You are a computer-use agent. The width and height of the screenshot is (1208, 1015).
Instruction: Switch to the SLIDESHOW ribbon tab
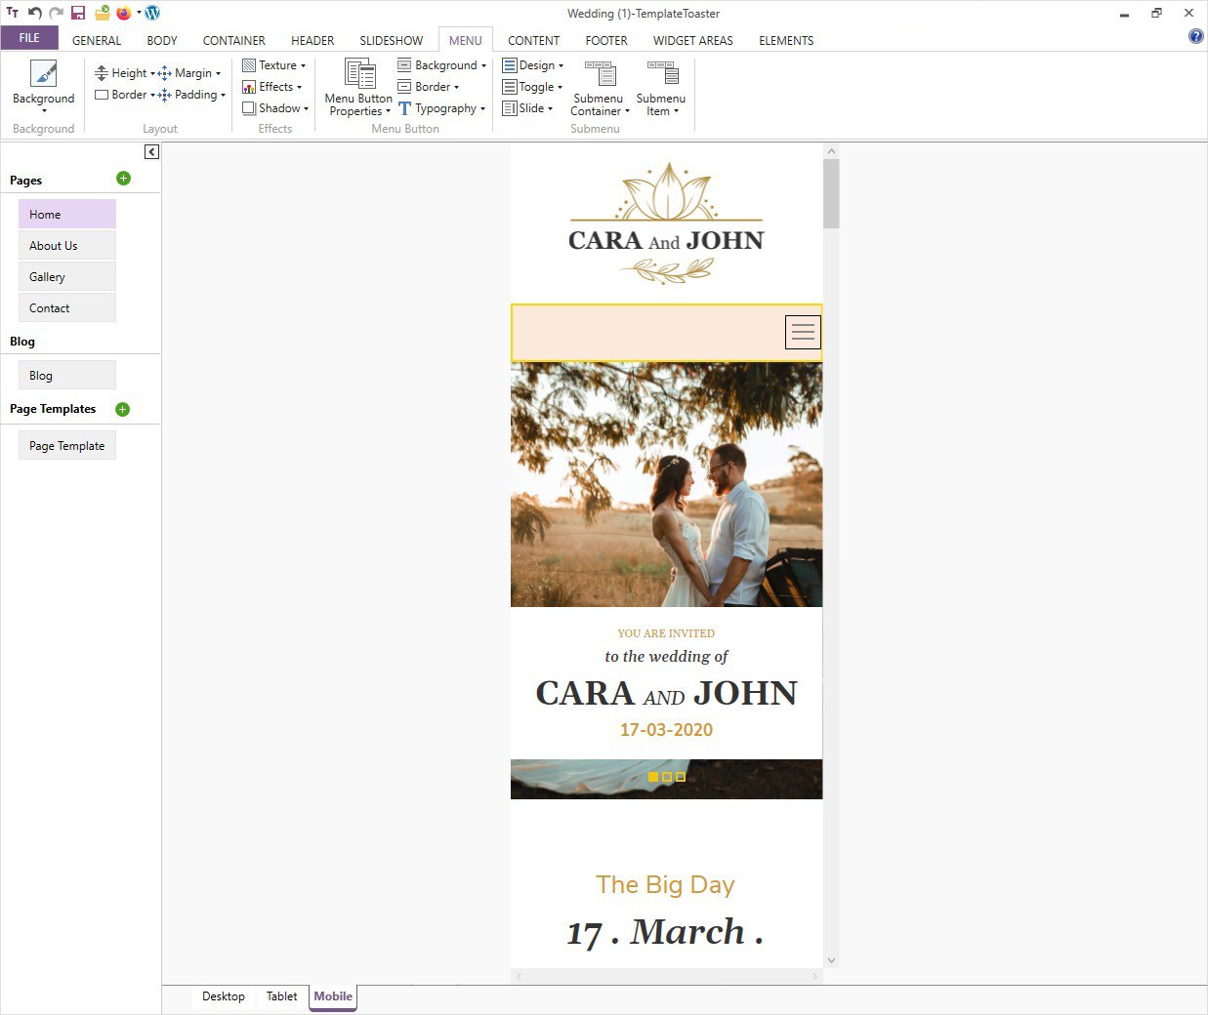[x=391, y=41]
